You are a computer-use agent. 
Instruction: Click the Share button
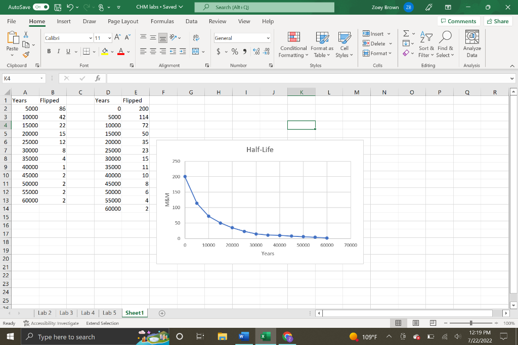coord(498,21)
